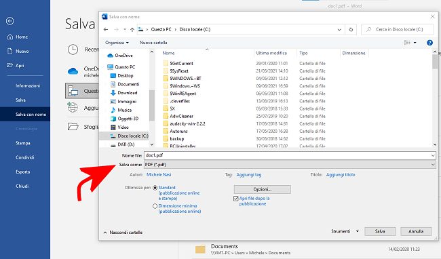This screenshot has width=441, height=259.
Task: Choose Stampa in the Word sidebar
Action: click(23, 143)
